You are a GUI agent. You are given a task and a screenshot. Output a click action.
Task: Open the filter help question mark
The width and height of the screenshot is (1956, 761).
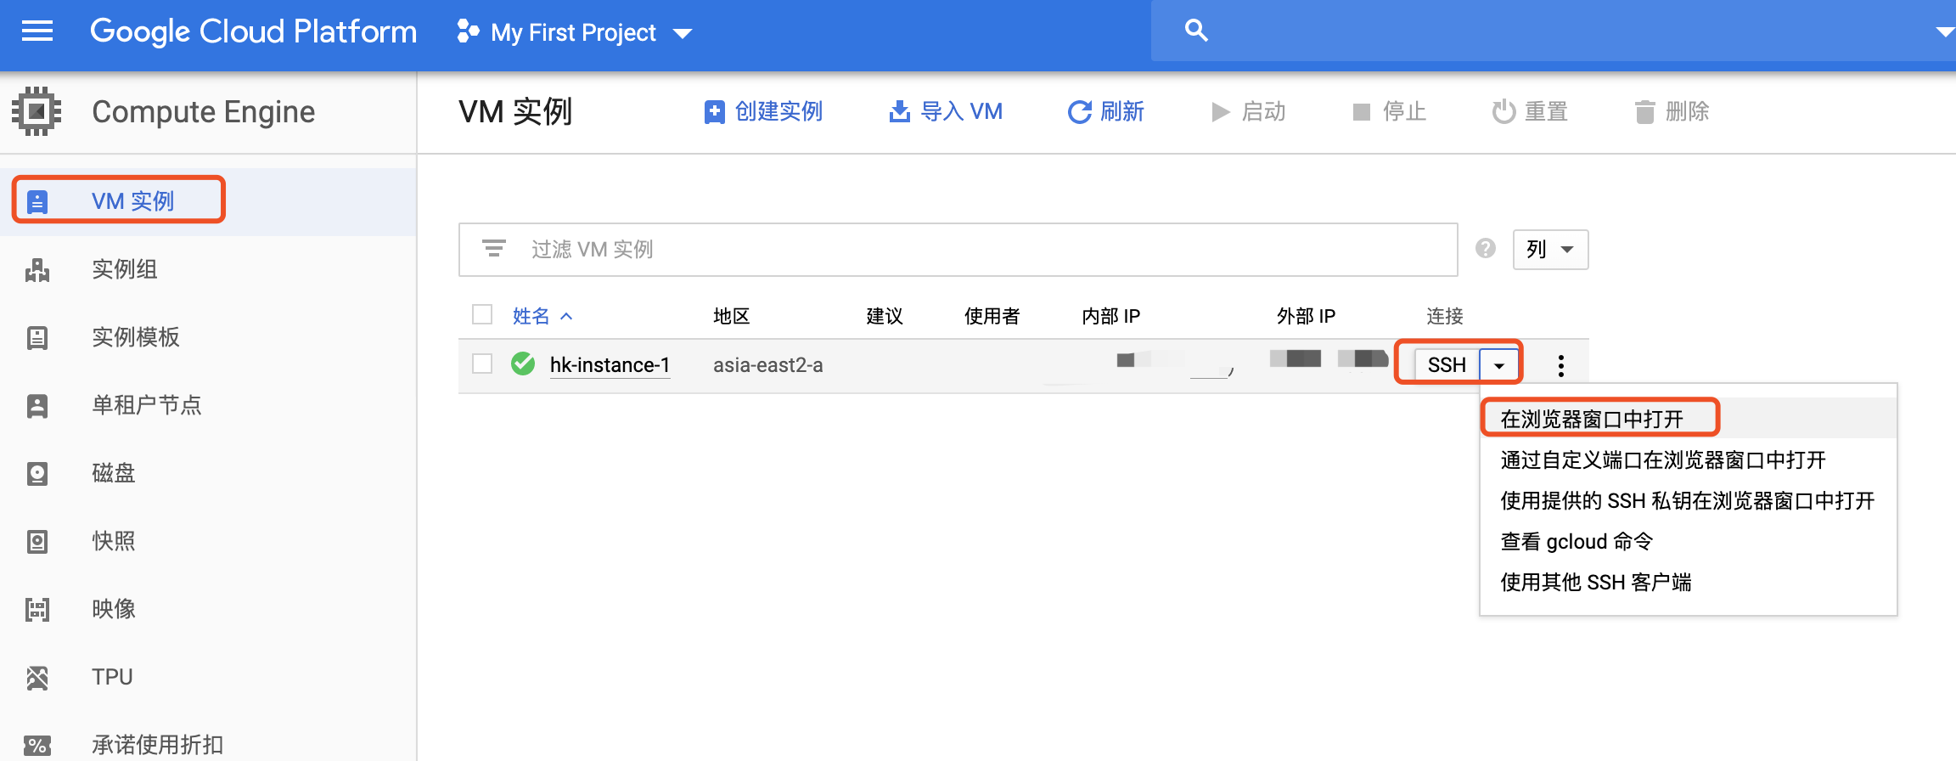1486,248
